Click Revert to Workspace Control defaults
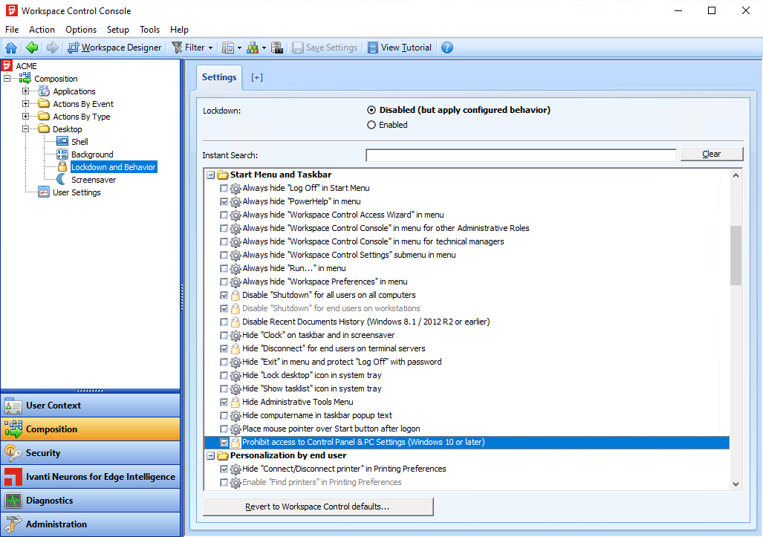Viewport: 763px width, 537px height. tap(318, 507)
